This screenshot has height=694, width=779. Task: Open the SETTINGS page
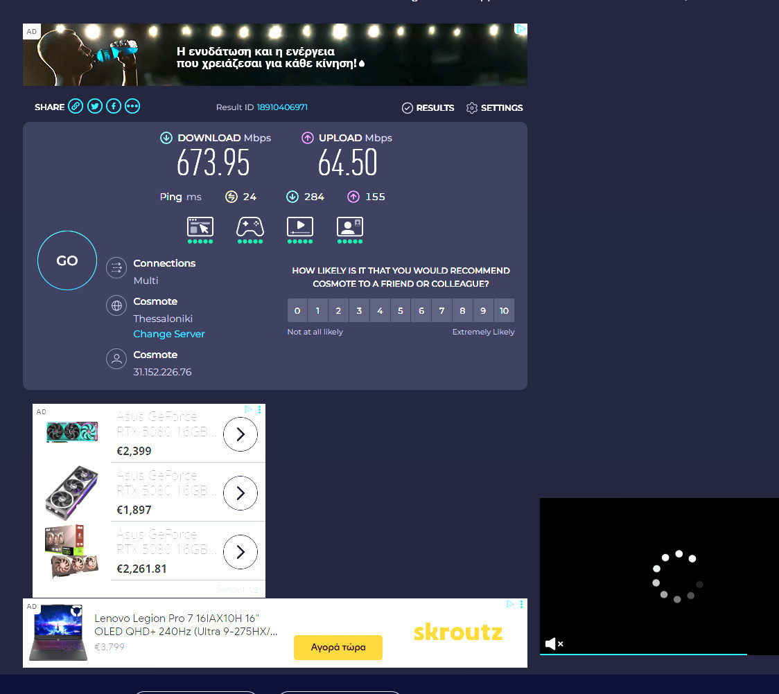(495, 108)
